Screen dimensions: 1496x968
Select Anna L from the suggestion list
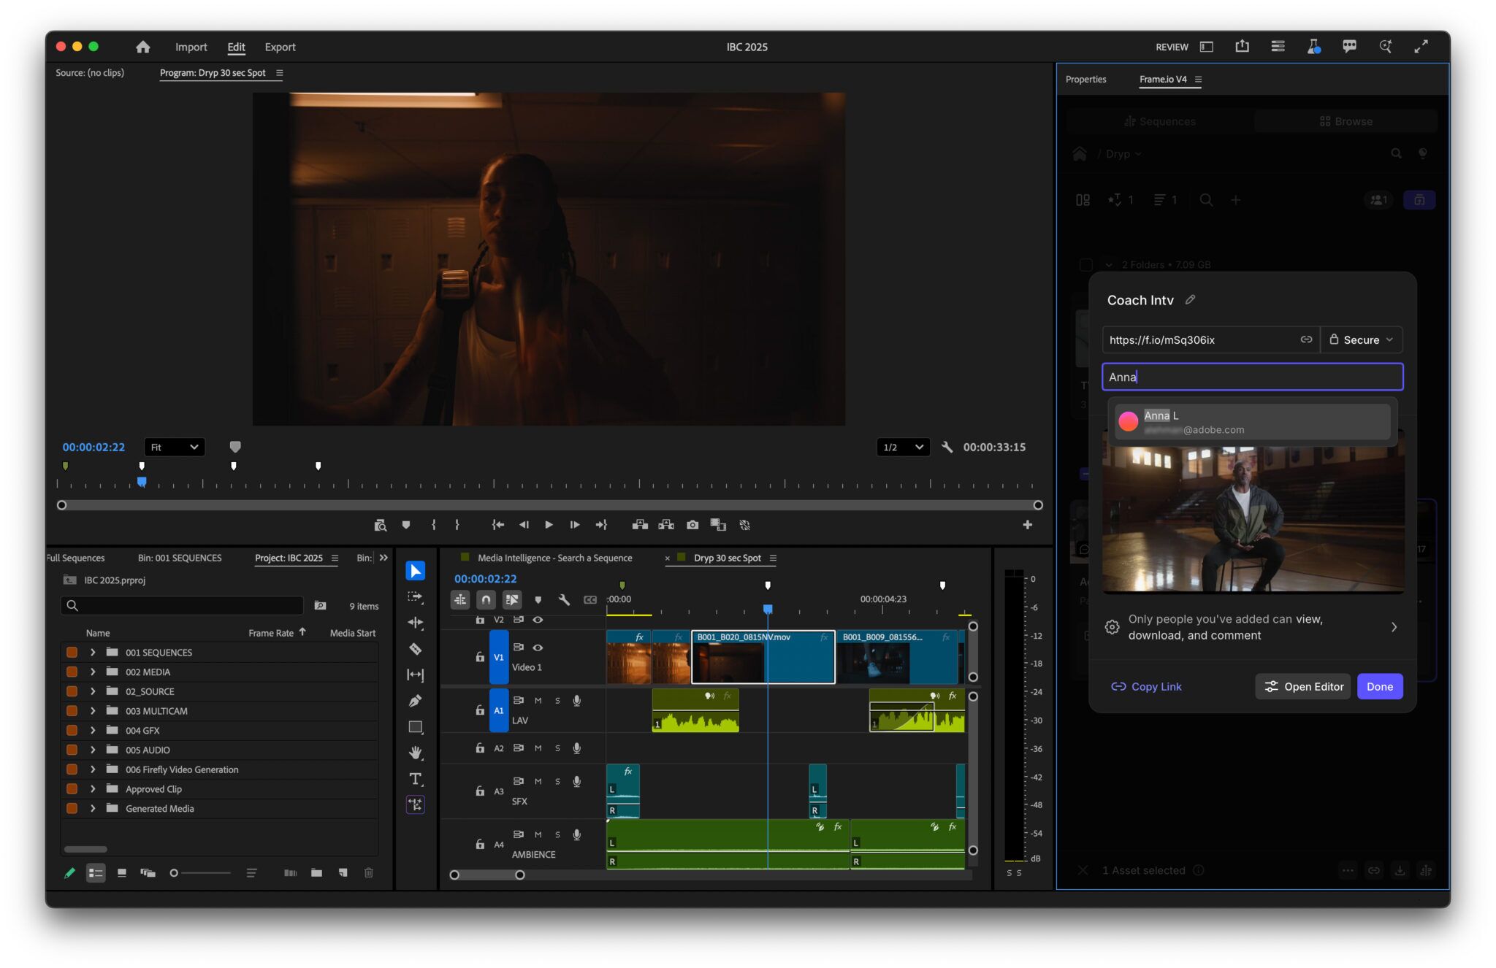click(1252, 423)
